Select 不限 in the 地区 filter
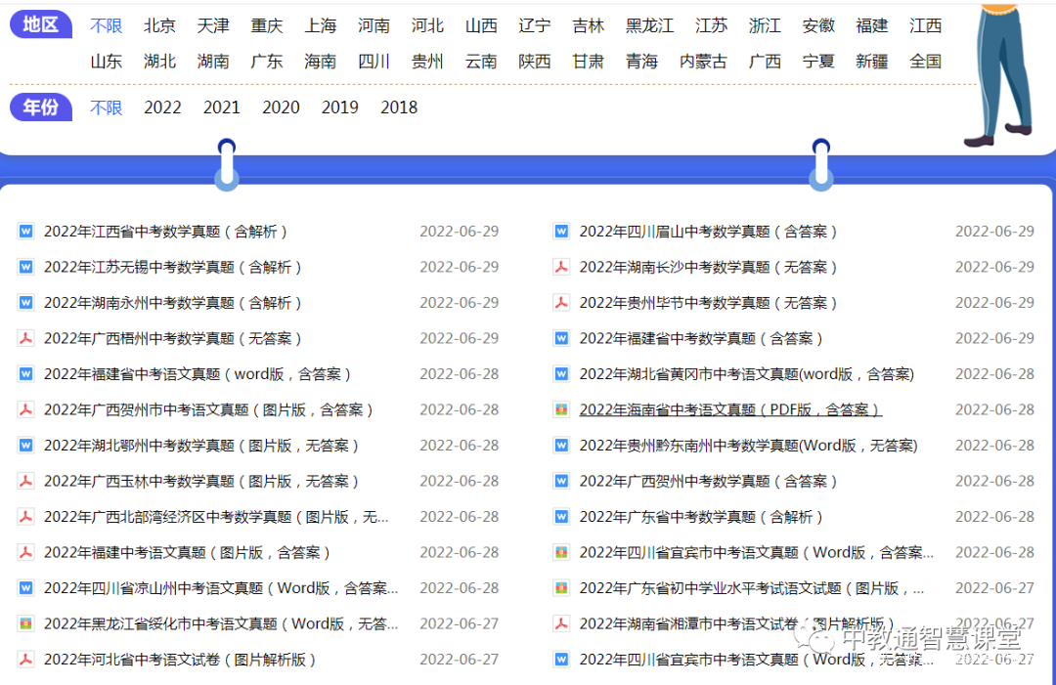1056x685 pixels. [107, 25]
